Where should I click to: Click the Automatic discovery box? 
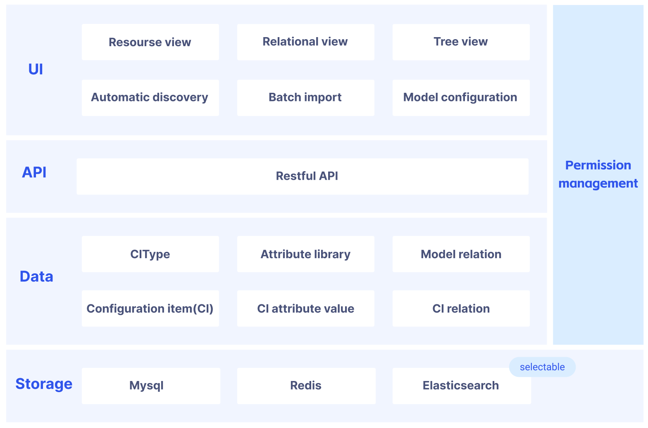[150, 98]
